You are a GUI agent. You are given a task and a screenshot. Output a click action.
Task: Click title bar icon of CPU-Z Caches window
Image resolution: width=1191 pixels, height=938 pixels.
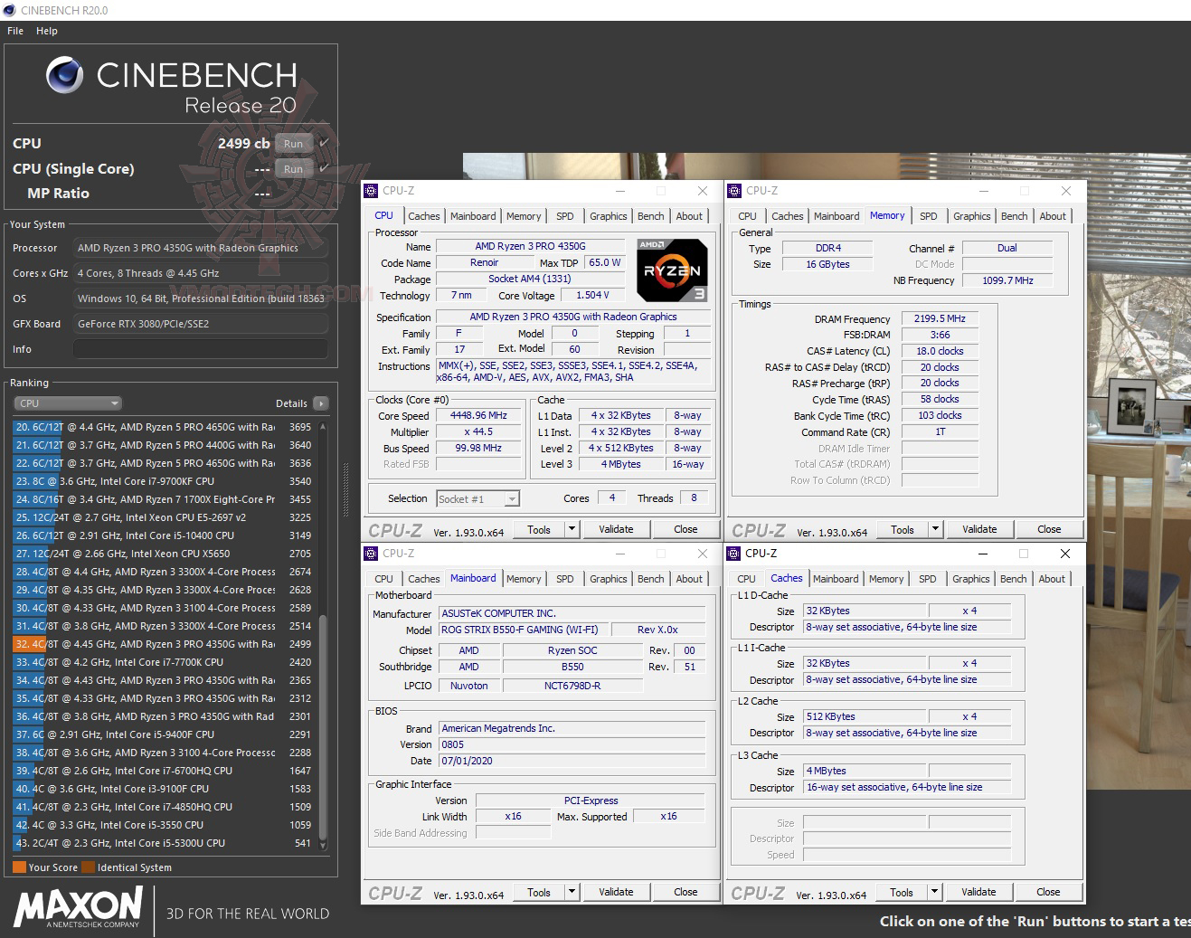click(733, 554)
